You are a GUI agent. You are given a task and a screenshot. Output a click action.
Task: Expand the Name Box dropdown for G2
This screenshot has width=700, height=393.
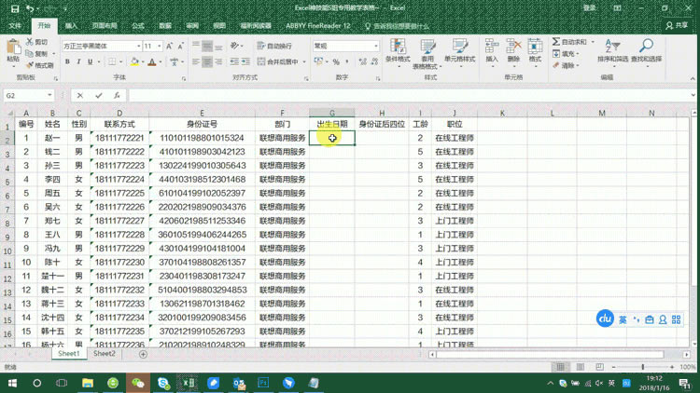pos(51,95)
